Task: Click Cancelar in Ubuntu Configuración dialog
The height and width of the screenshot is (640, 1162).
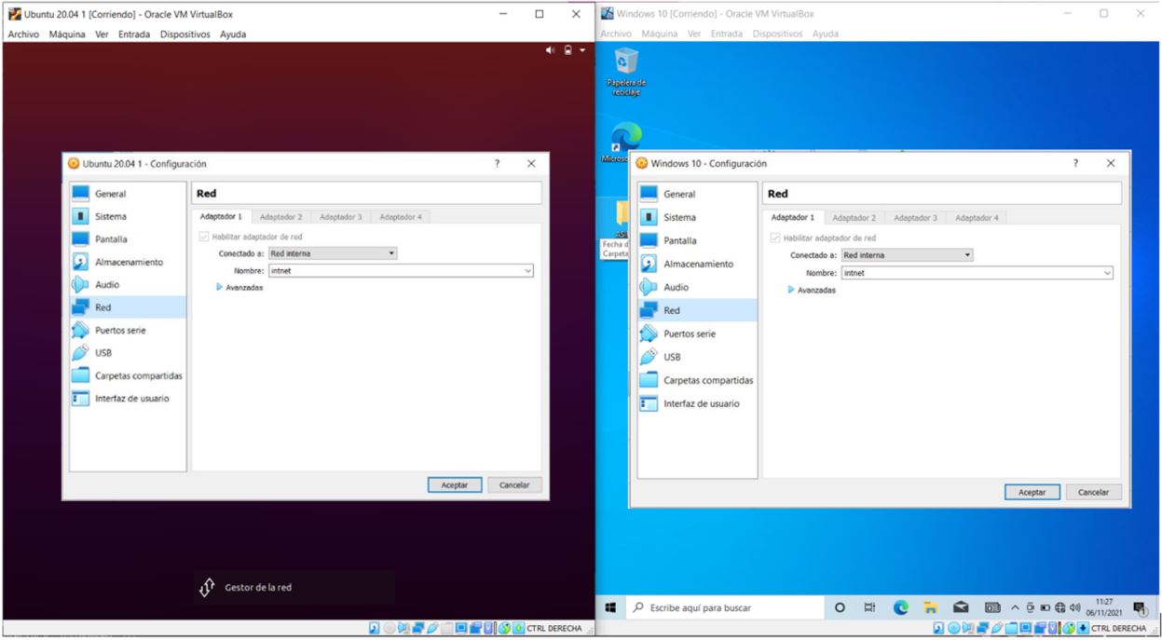Action: 514,484
